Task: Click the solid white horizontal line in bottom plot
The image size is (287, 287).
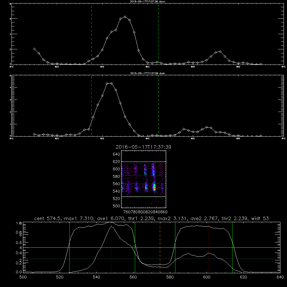Action: (152, 247)
